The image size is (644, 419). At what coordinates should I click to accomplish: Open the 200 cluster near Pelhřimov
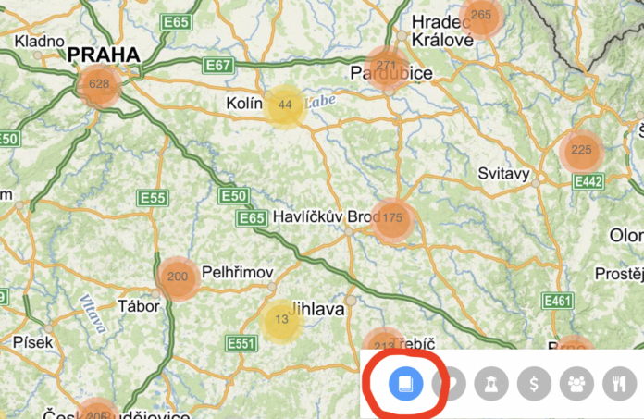[x=178, y=278]
